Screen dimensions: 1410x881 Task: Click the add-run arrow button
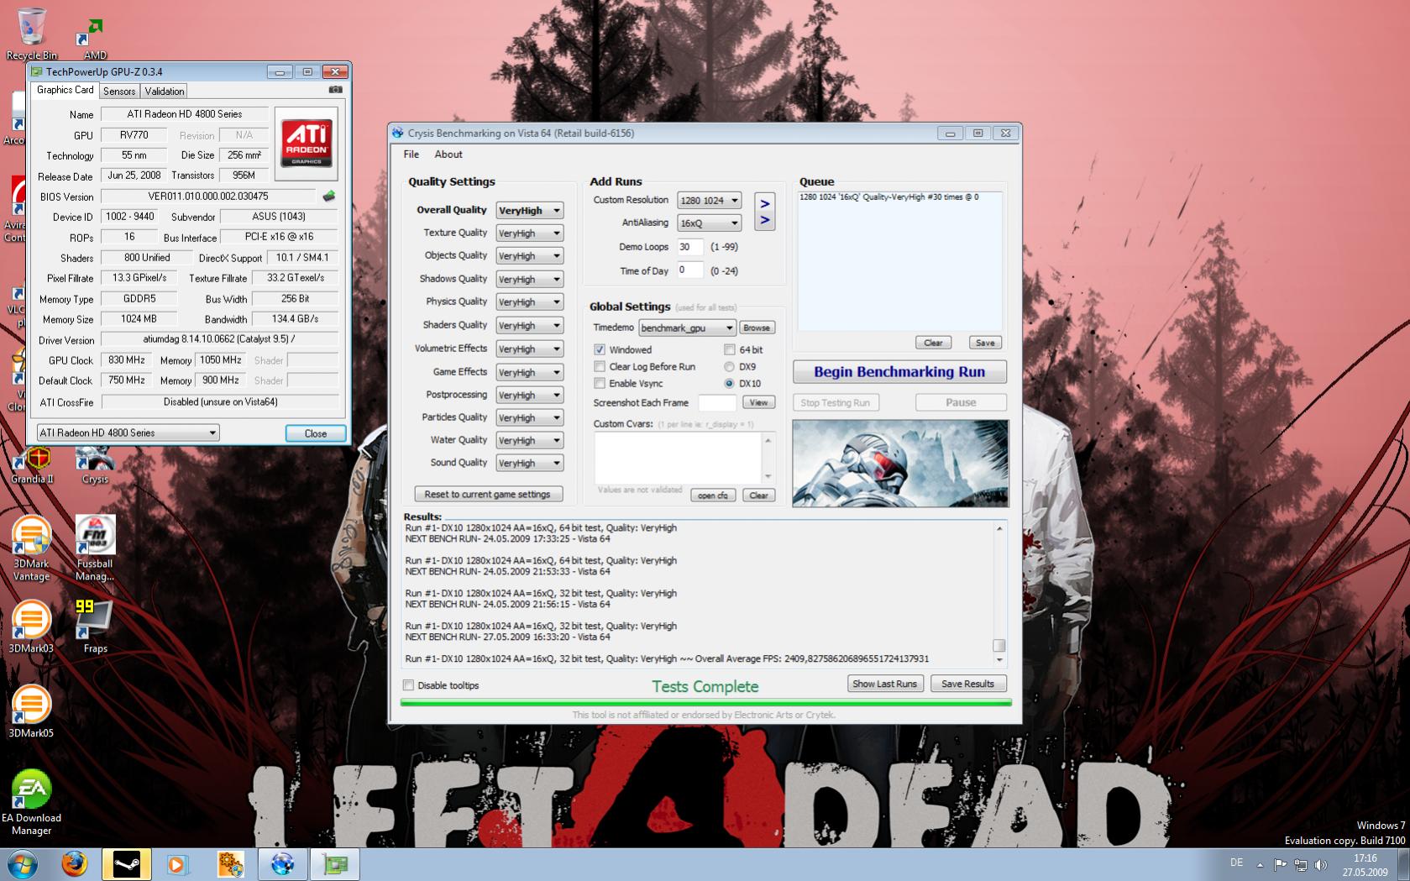765,212
